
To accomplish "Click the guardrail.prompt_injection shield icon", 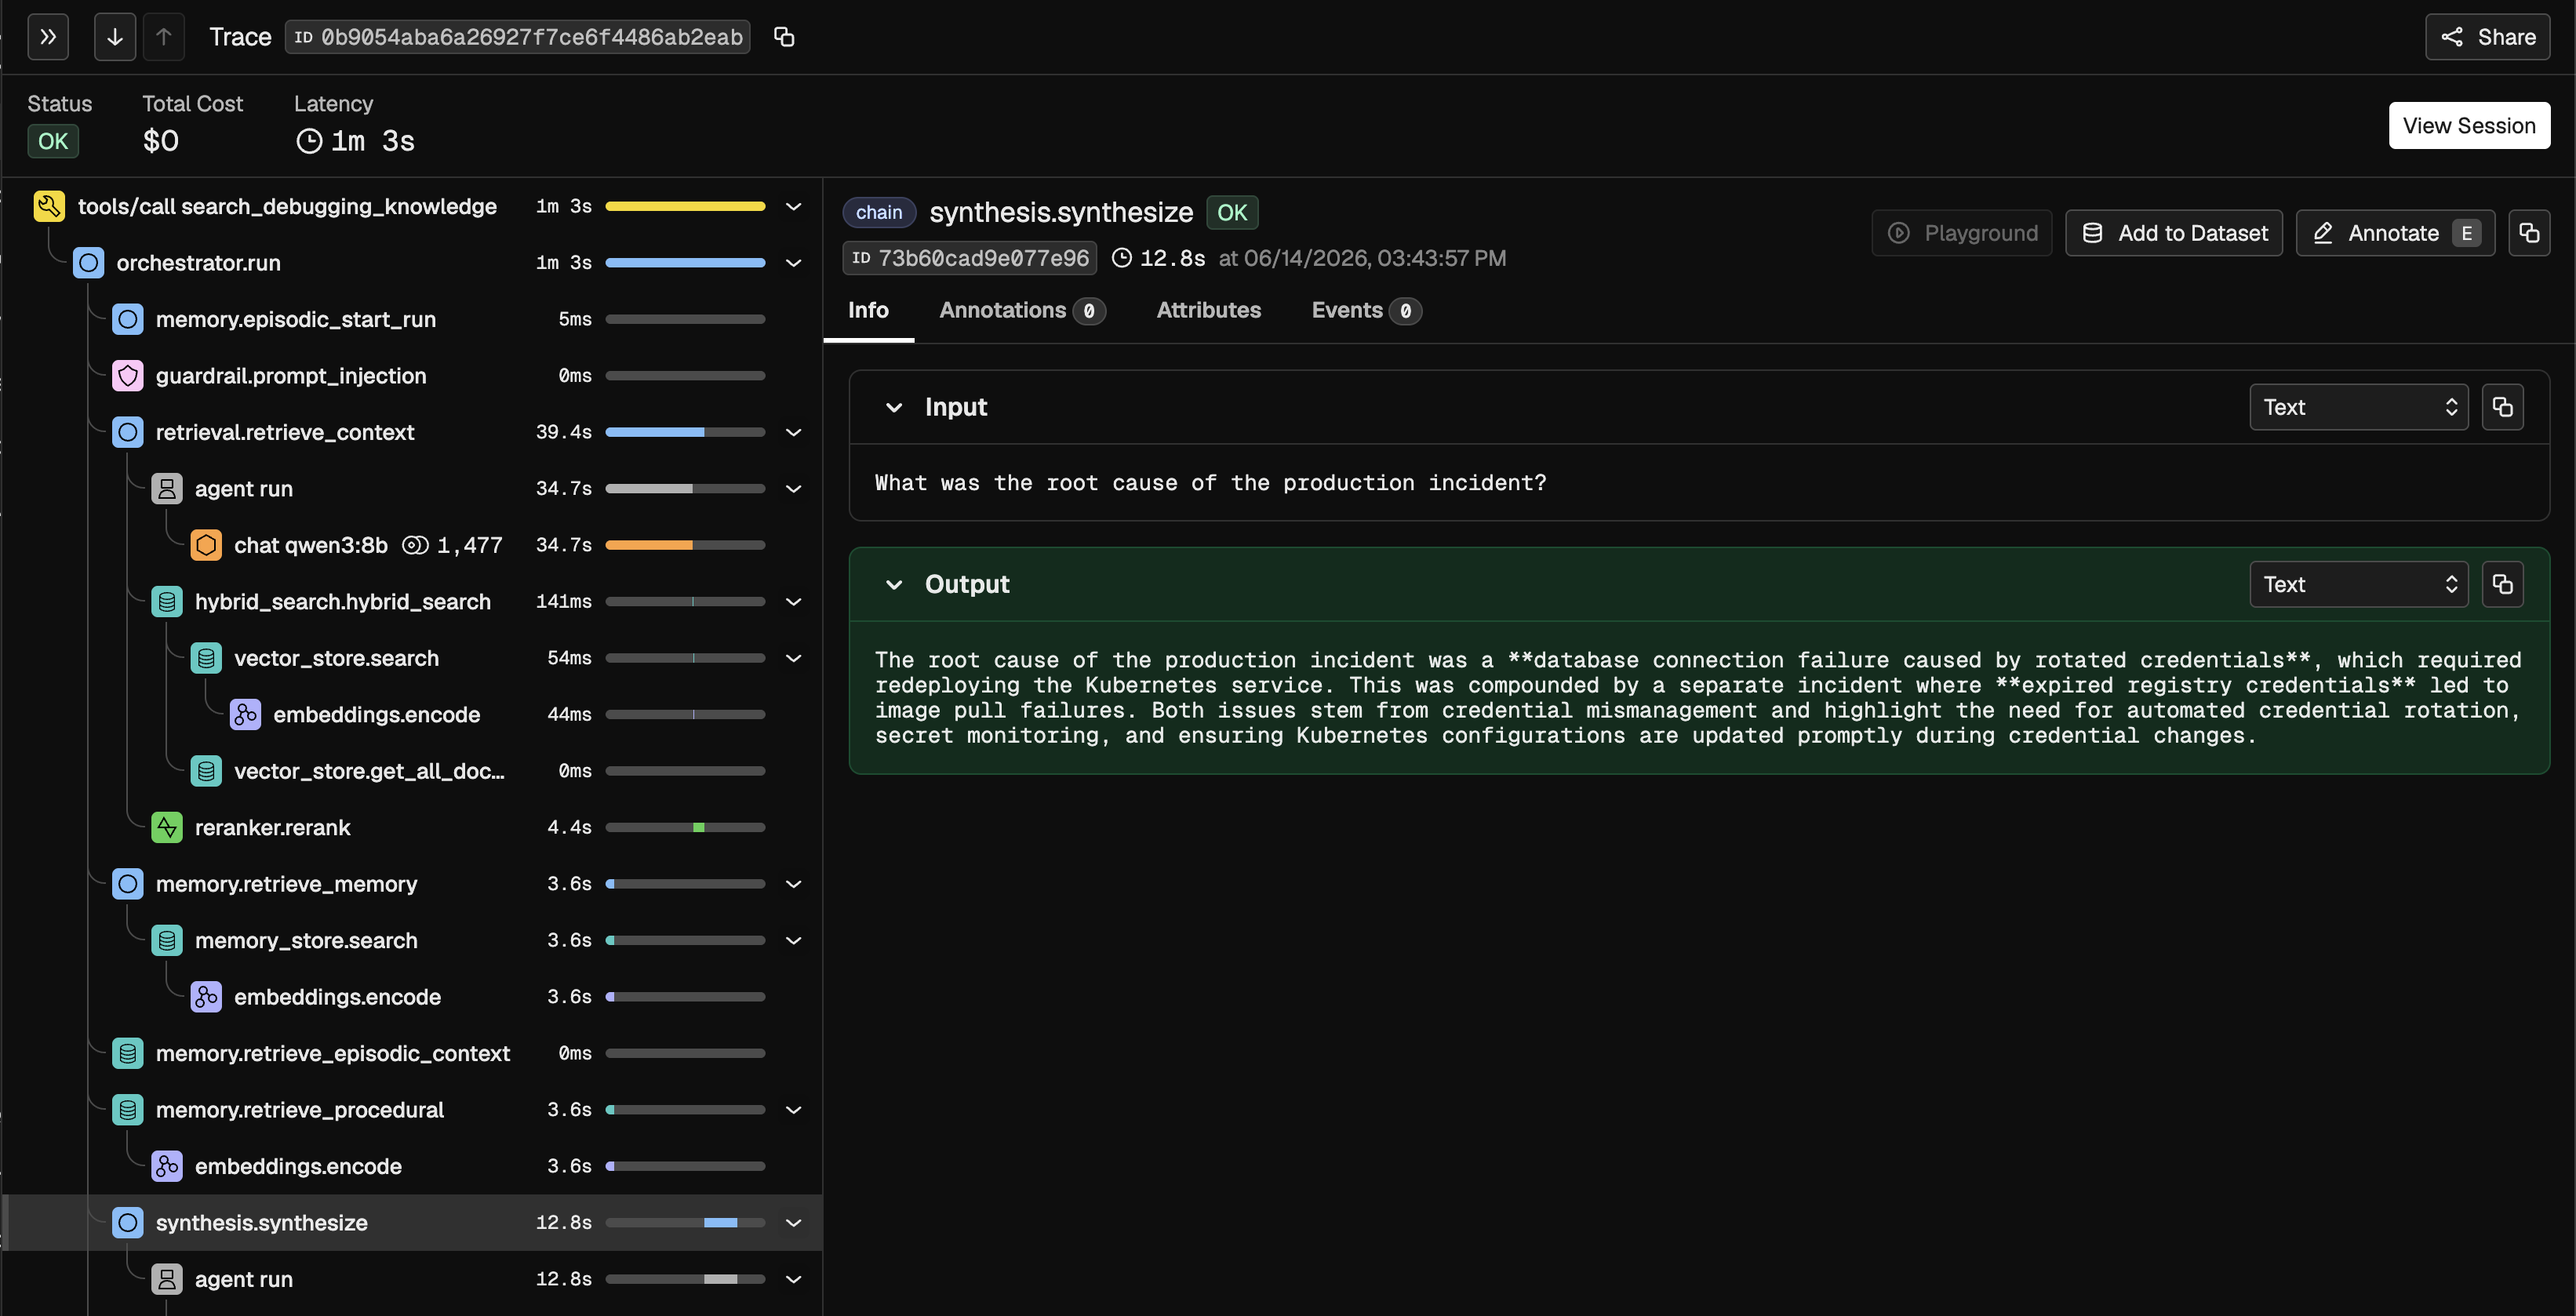I will (127, 376).
